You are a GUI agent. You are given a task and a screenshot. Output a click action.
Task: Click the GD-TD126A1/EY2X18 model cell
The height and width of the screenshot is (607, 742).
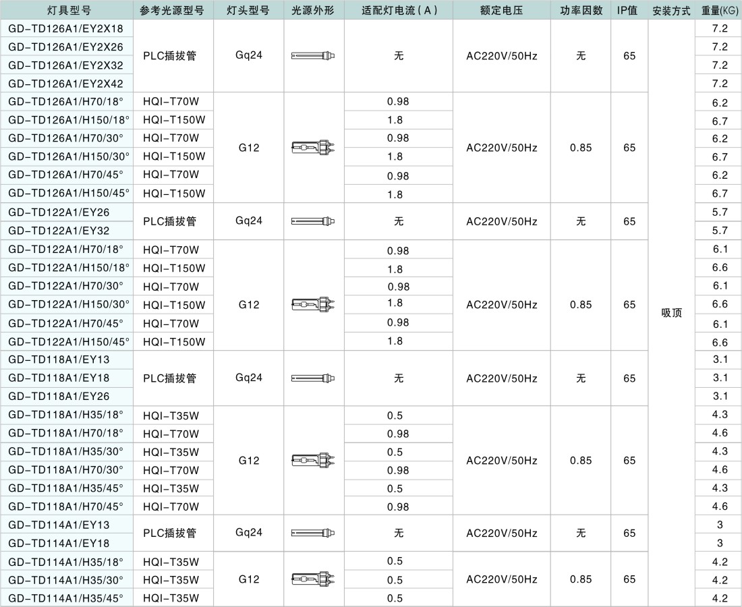(65, 28)
